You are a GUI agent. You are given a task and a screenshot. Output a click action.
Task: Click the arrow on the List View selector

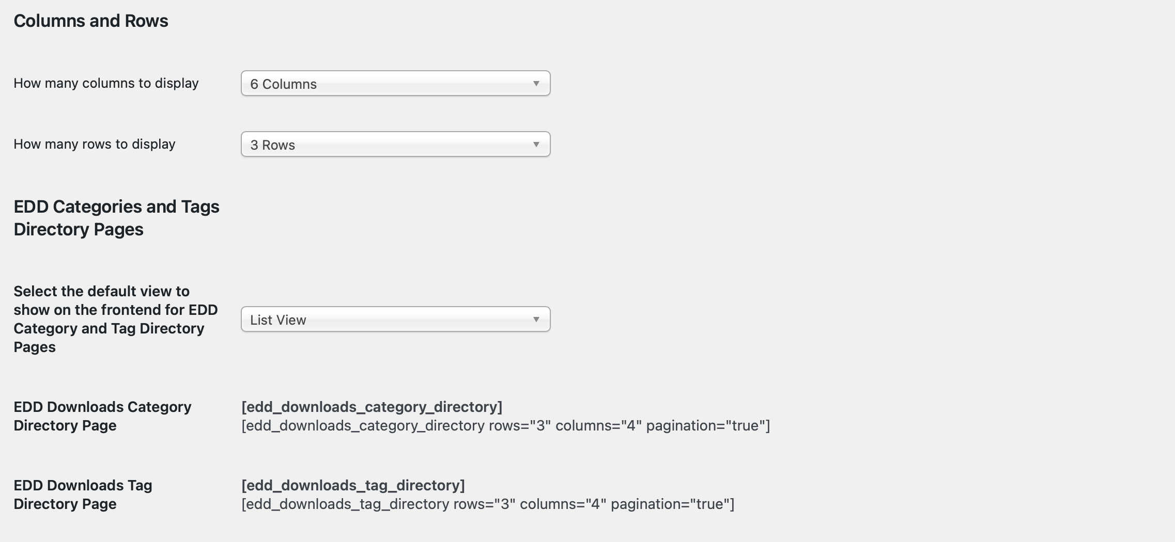[x=536, y=320]
